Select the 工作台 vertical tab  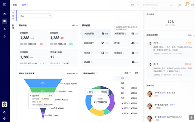point(13,16)
